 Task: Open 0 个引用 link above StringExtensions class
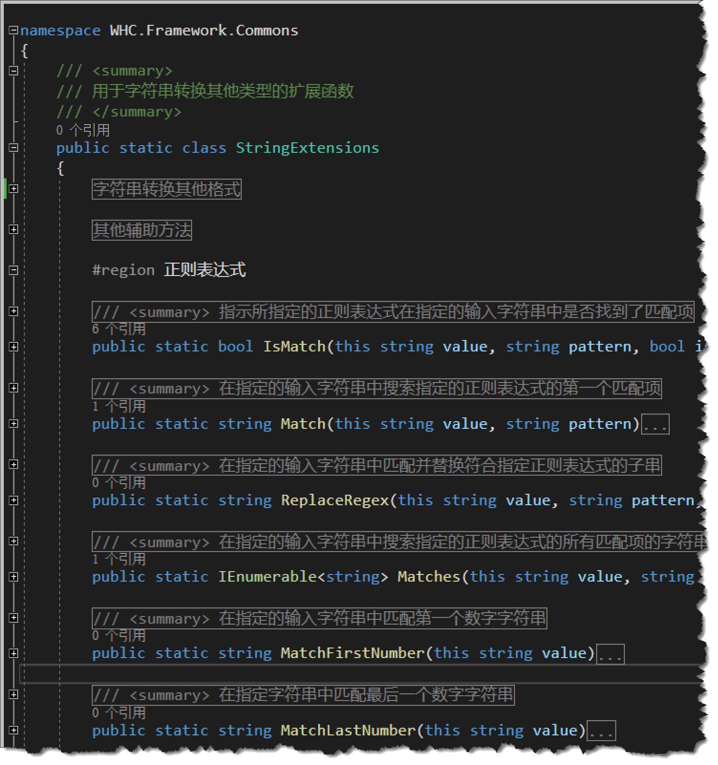[83, 130]
